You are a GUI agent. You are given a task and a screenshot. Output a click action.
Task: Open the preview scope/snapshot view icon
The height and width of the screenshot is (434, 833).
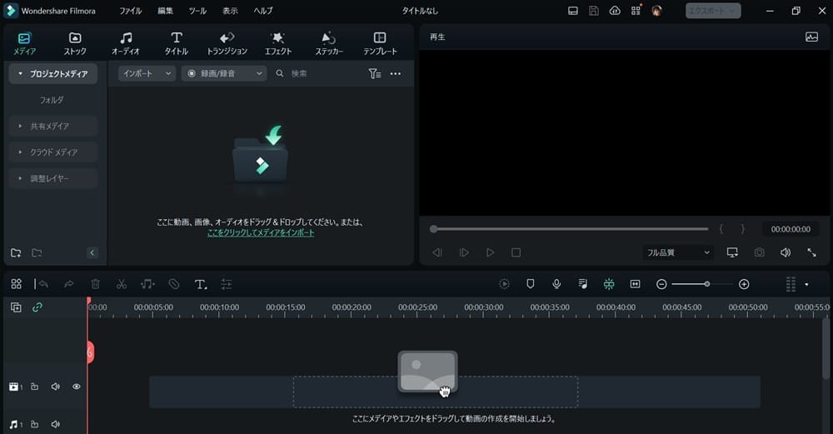[811, 37]
